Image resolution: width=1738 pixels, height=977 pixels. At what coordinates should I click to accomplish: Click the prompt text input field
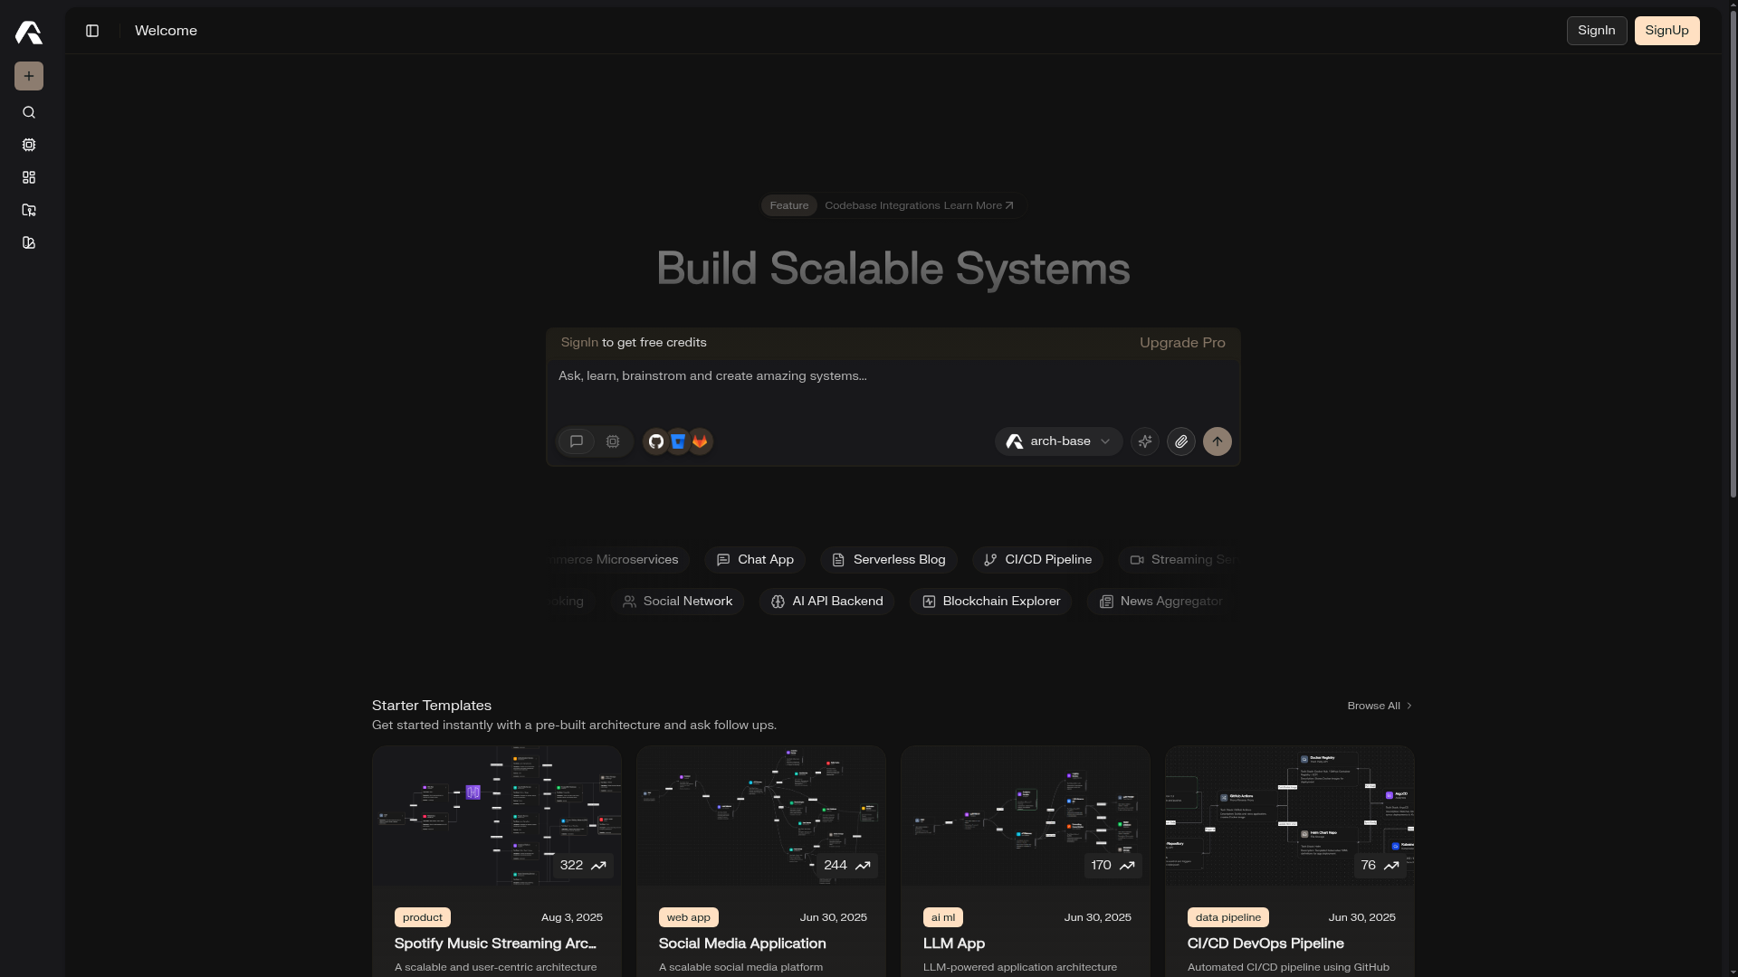coord(893,387)
